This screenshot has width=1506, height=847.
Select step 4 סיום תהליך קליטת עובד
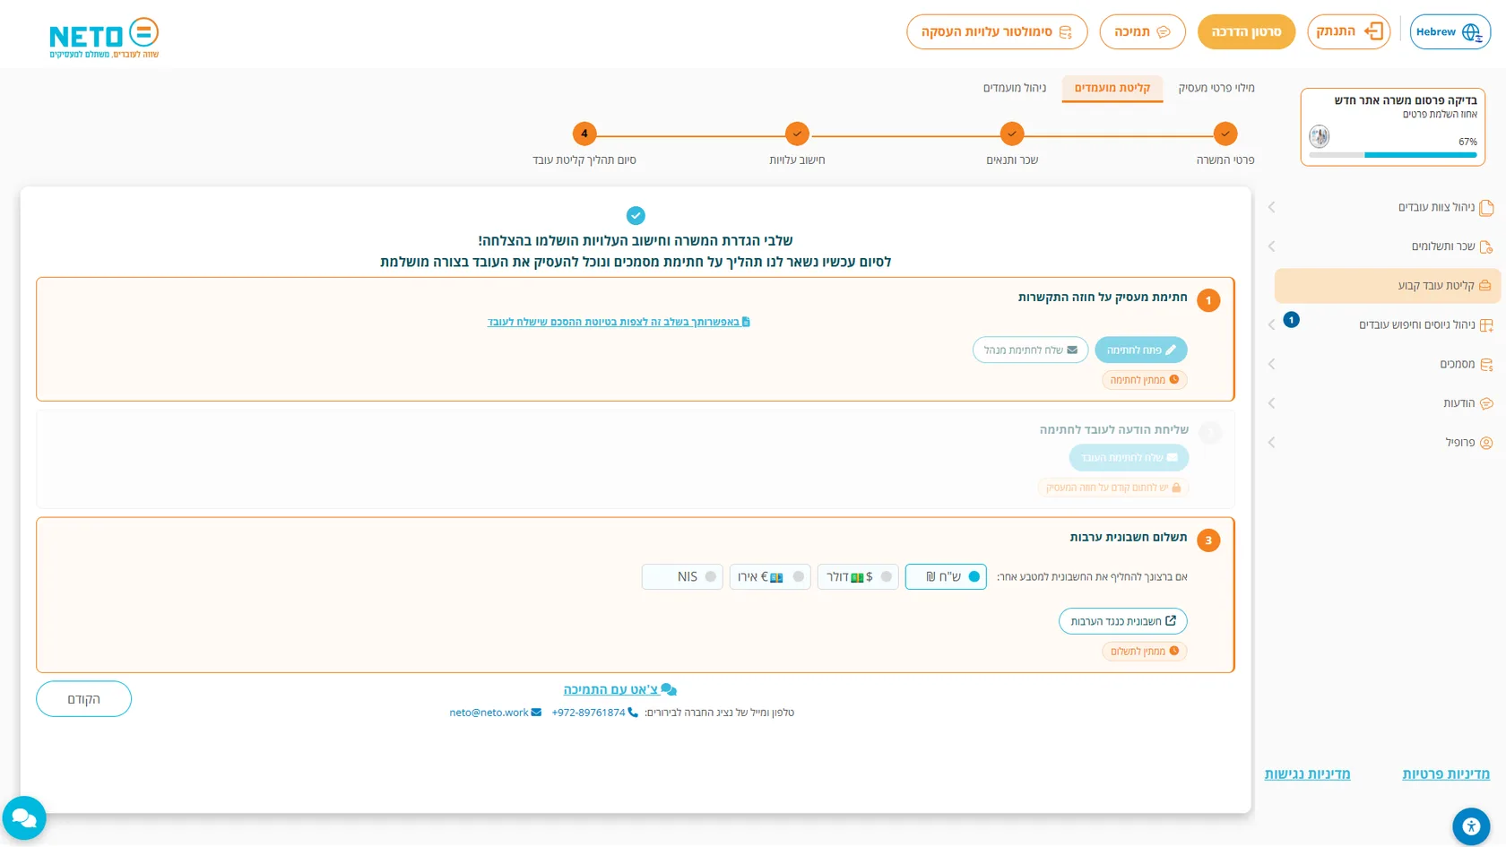click(584, 134)
